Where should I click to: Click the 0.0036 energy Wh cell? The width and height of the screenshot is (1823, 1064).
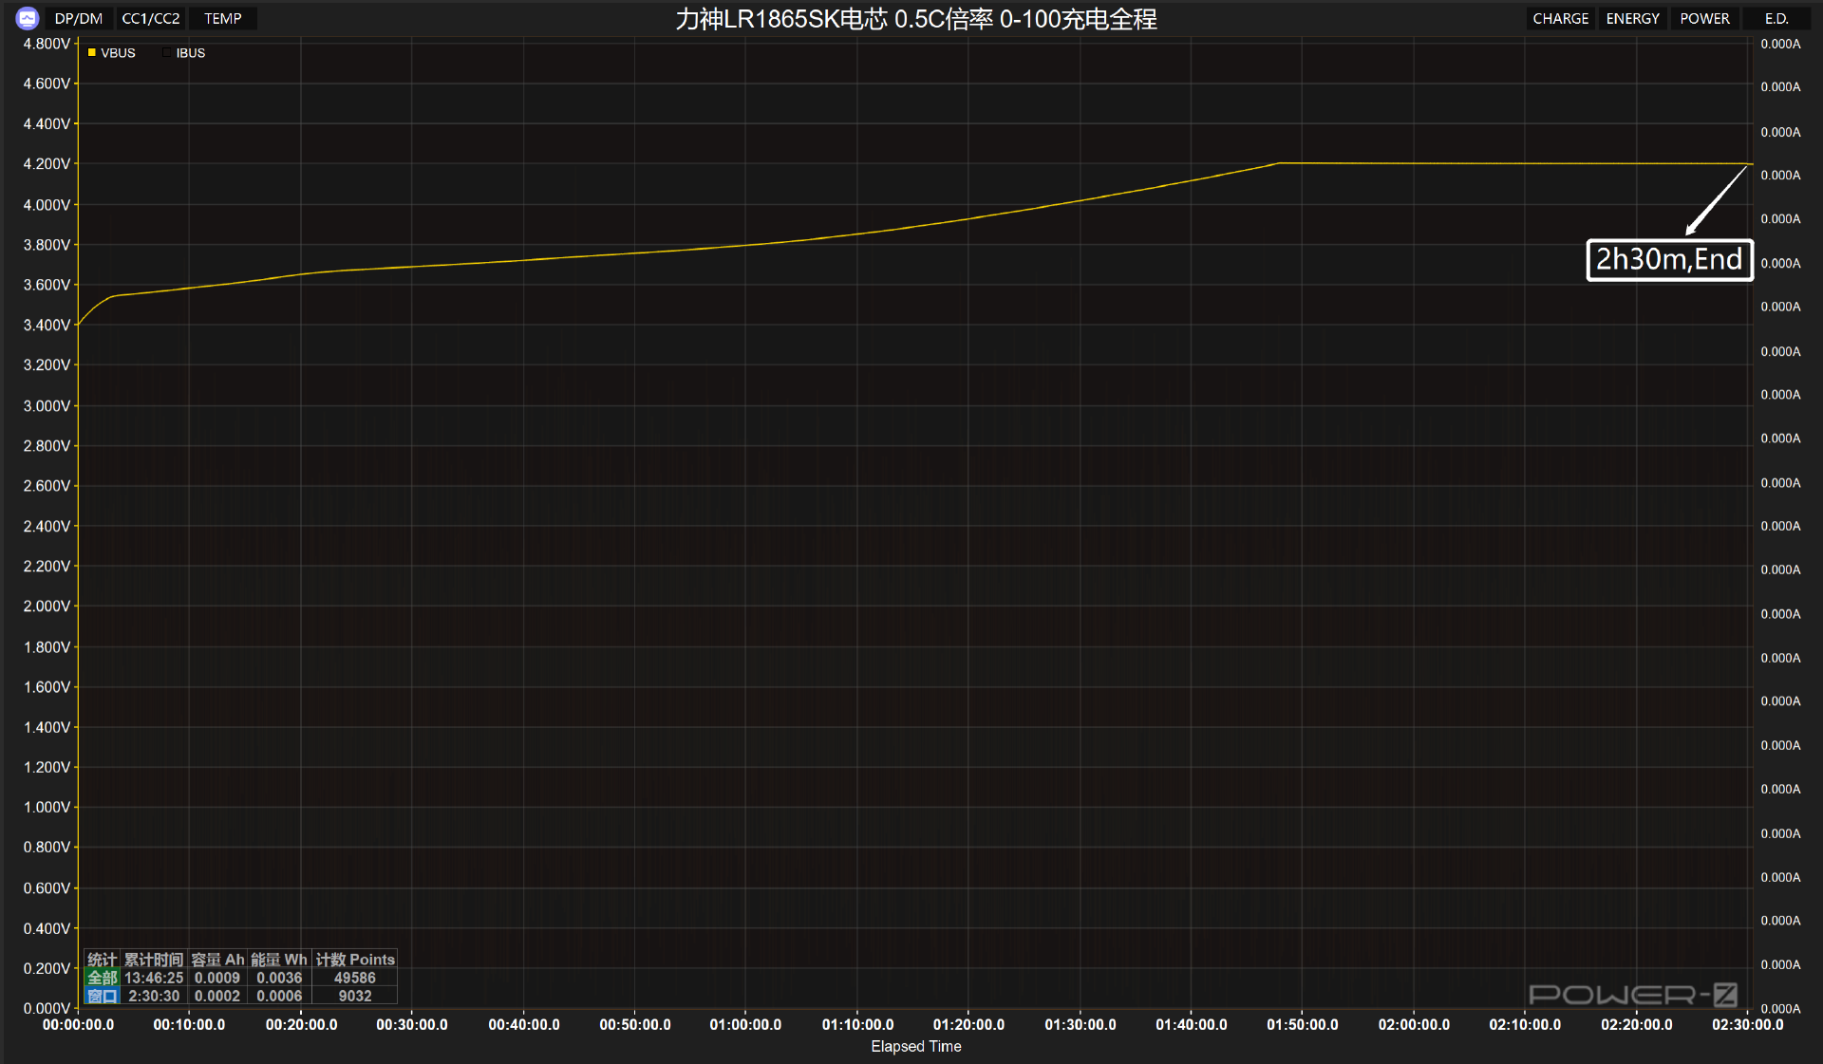tap(279, 978)
